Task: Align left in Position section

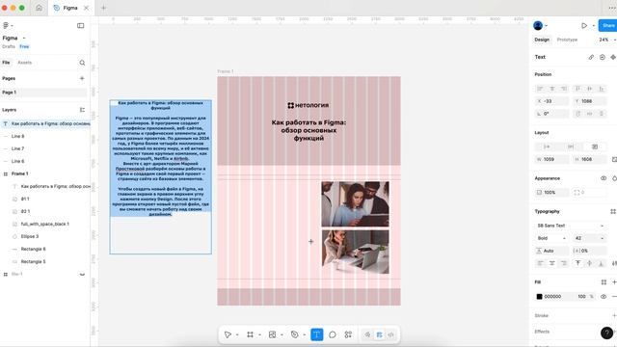Action: click(540, 89)
